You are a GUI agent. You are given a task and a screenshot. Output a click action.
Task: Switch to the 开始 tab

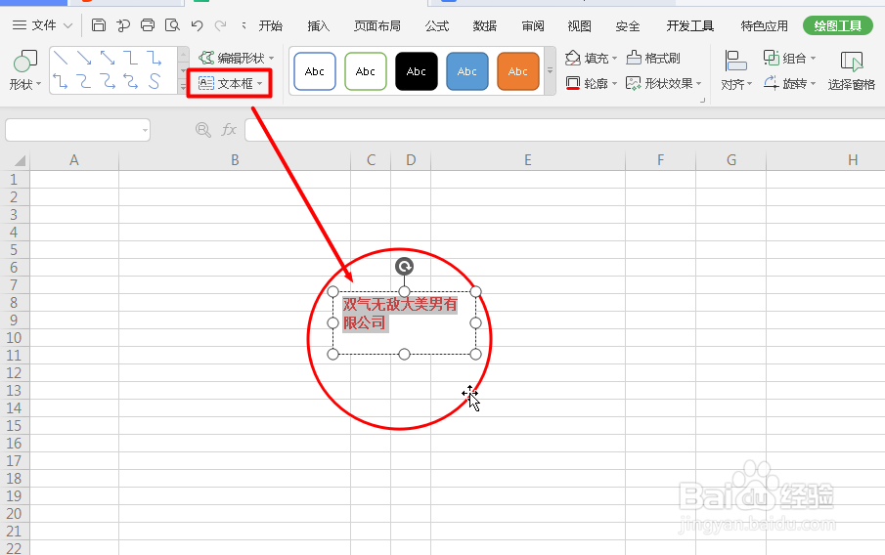tap(270, 26)
